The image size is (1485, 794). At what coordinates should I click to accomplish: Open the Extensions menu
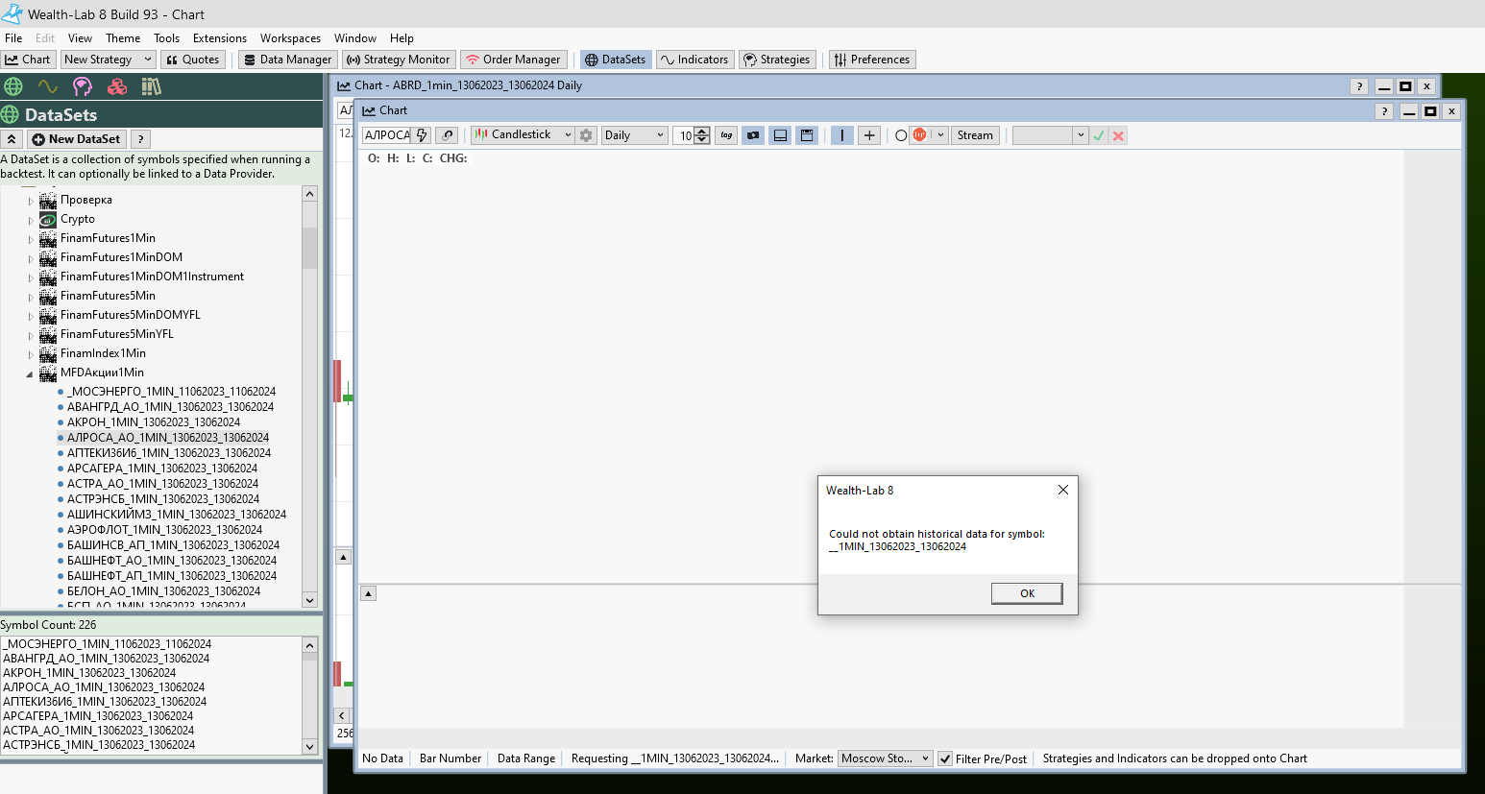[220, 38]
